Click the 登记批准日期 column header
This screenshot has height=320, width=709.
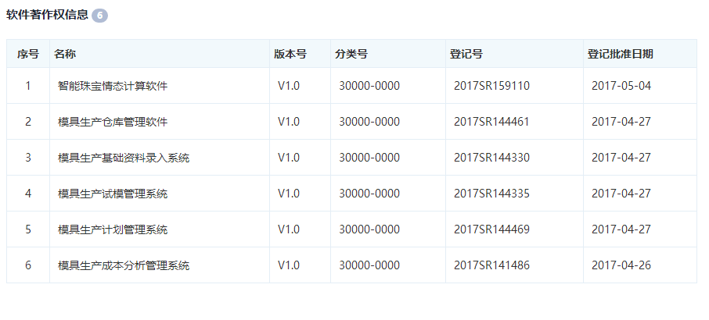pyautogui.click(x=621, y=54)
